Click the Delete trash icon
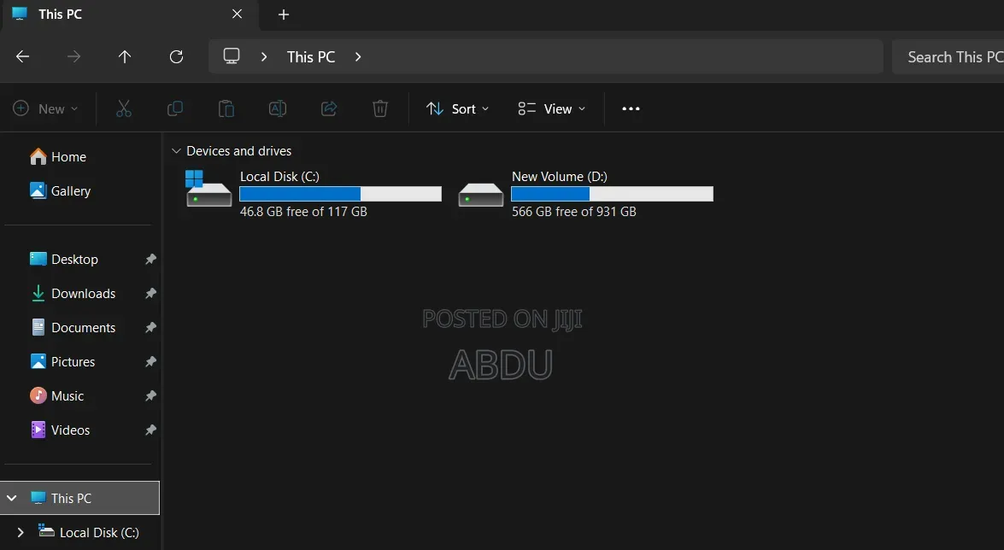 click(x=380, y=108)
